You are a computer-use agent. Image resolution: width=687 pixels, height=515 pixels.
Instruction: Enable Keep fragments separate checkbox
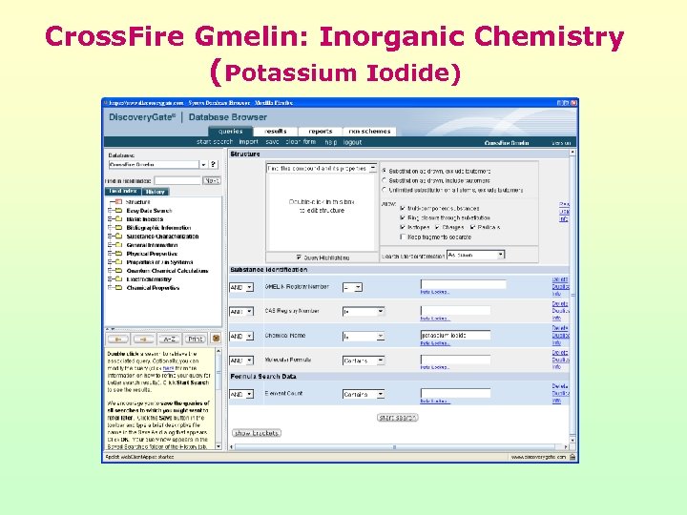pos(403,237)
